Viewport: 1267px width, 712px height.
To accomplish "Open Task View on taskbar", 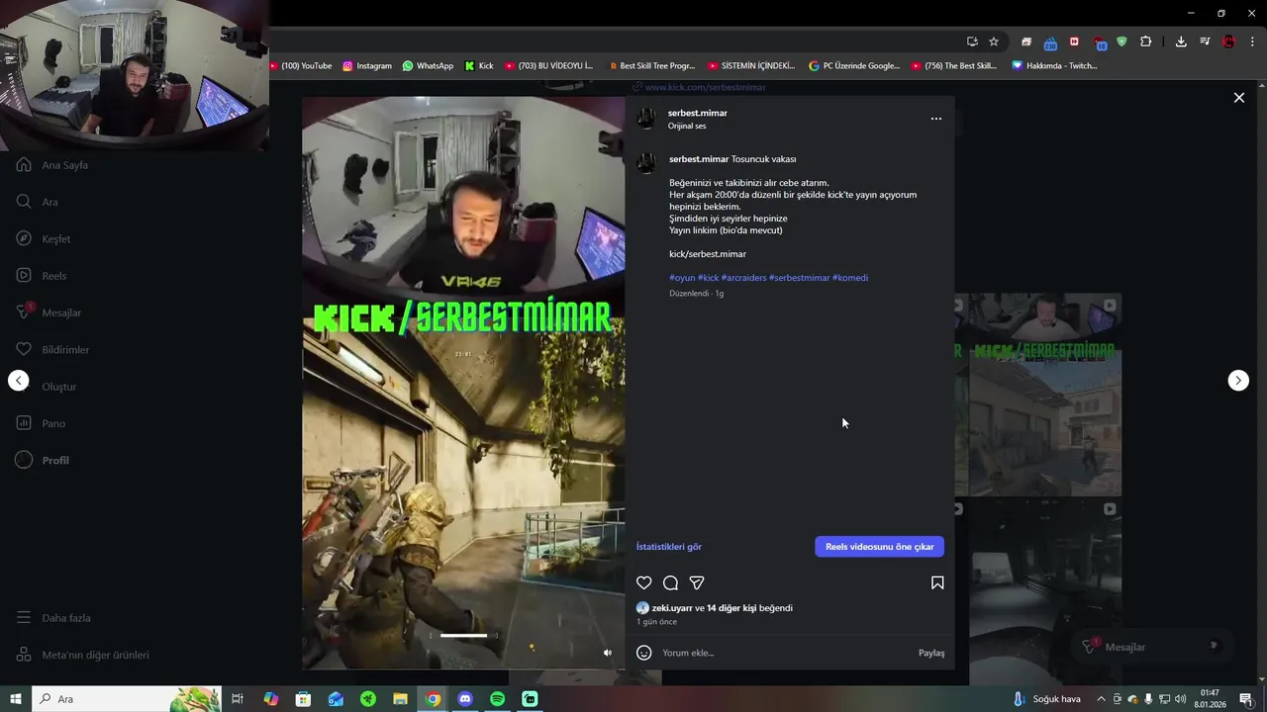I will click(x=238, y=699).
